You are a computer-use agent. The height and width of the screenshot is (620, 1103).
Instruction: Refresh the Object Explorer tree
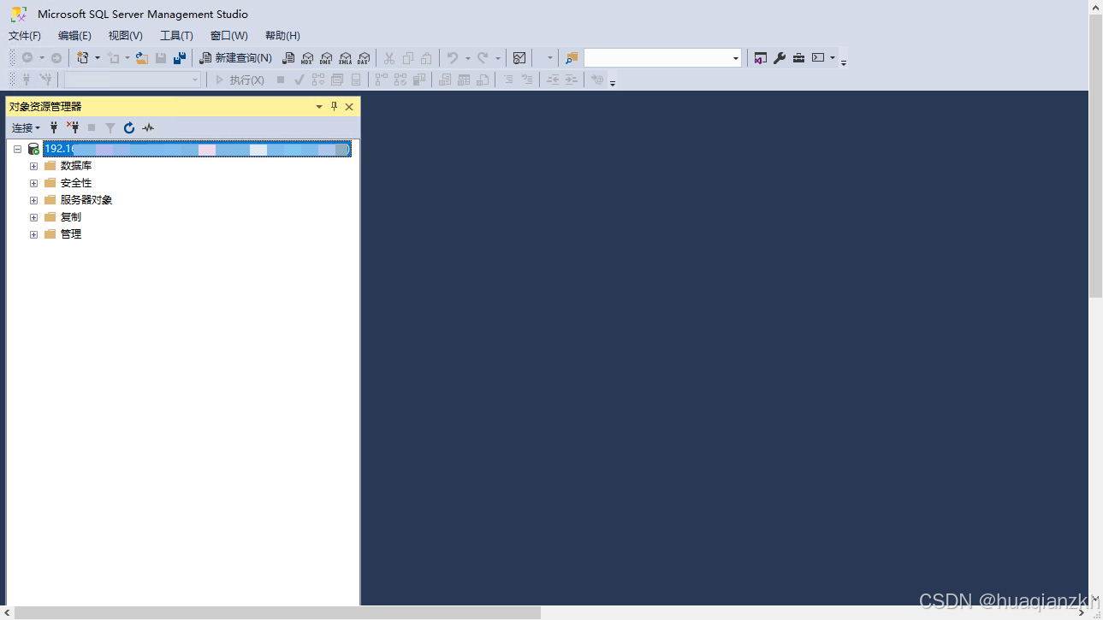pos(129,127)
